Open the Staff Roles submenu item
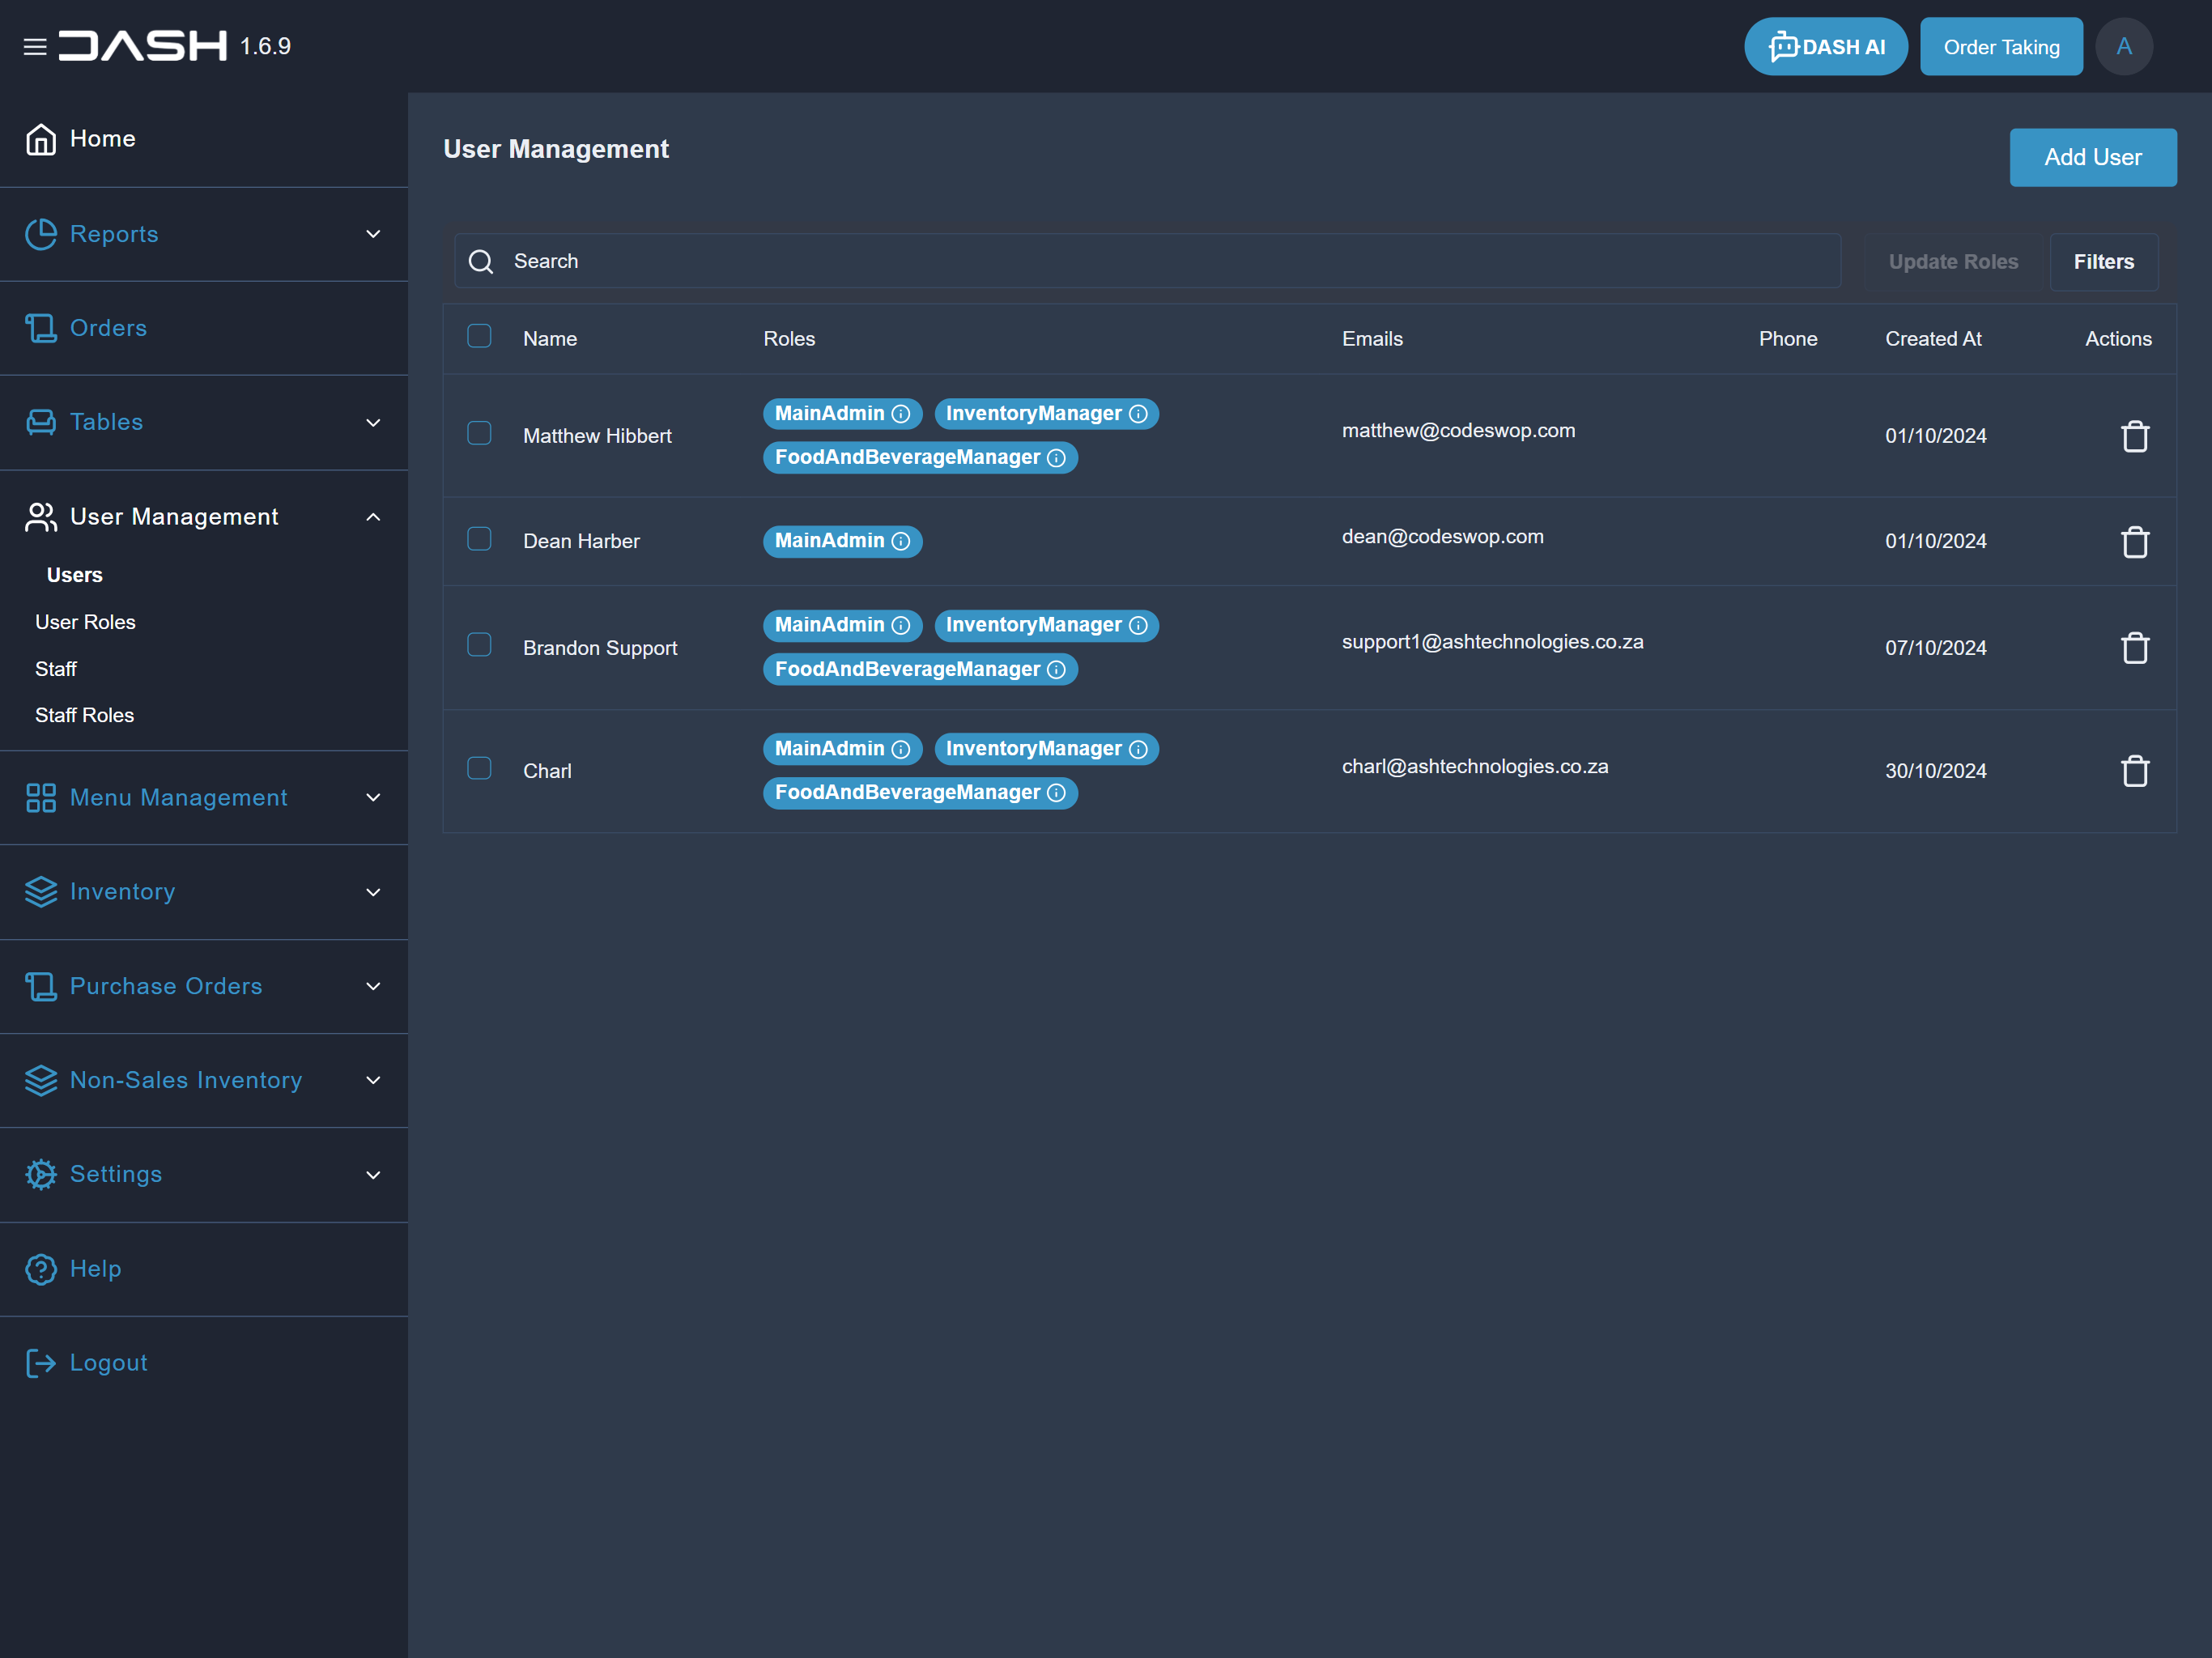Screen dimensions: 2212x1658 (x=85, y=715)
